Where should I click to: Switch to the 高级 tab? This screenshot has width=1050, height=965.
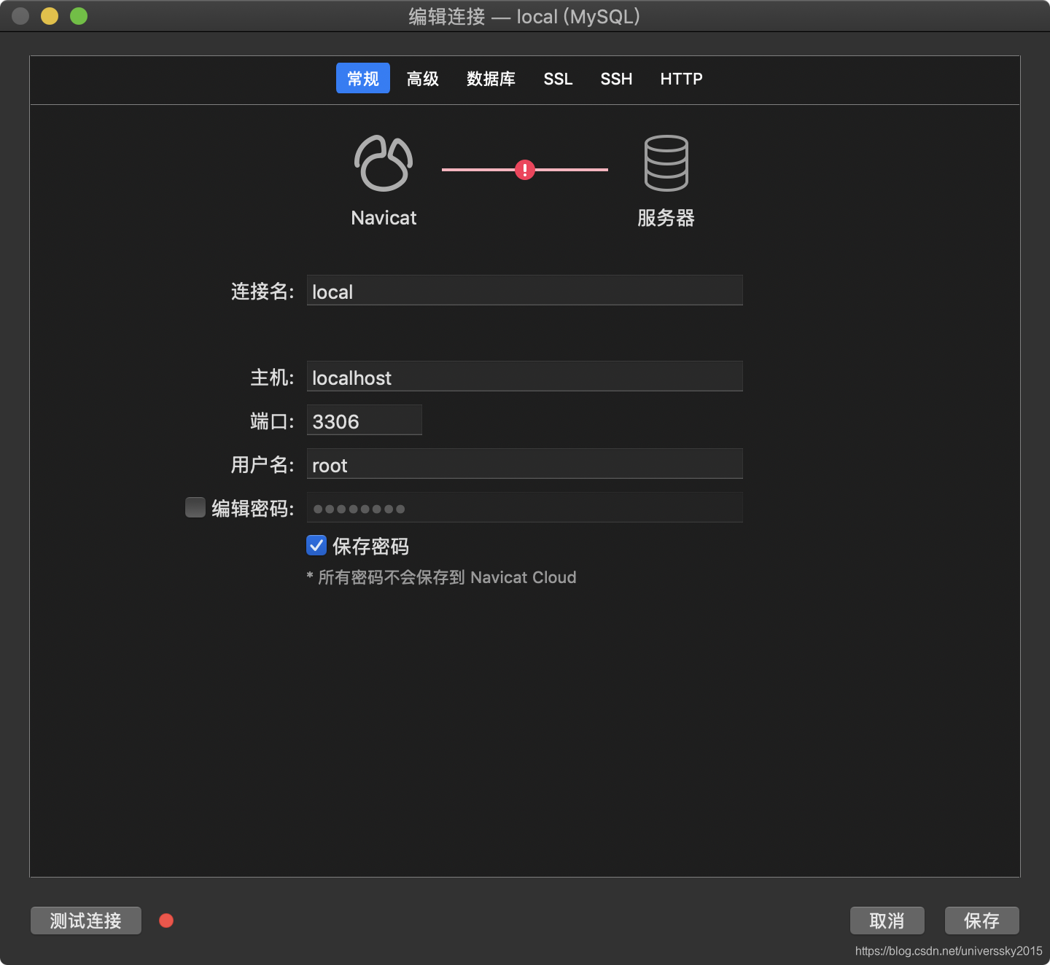(422, 79)
